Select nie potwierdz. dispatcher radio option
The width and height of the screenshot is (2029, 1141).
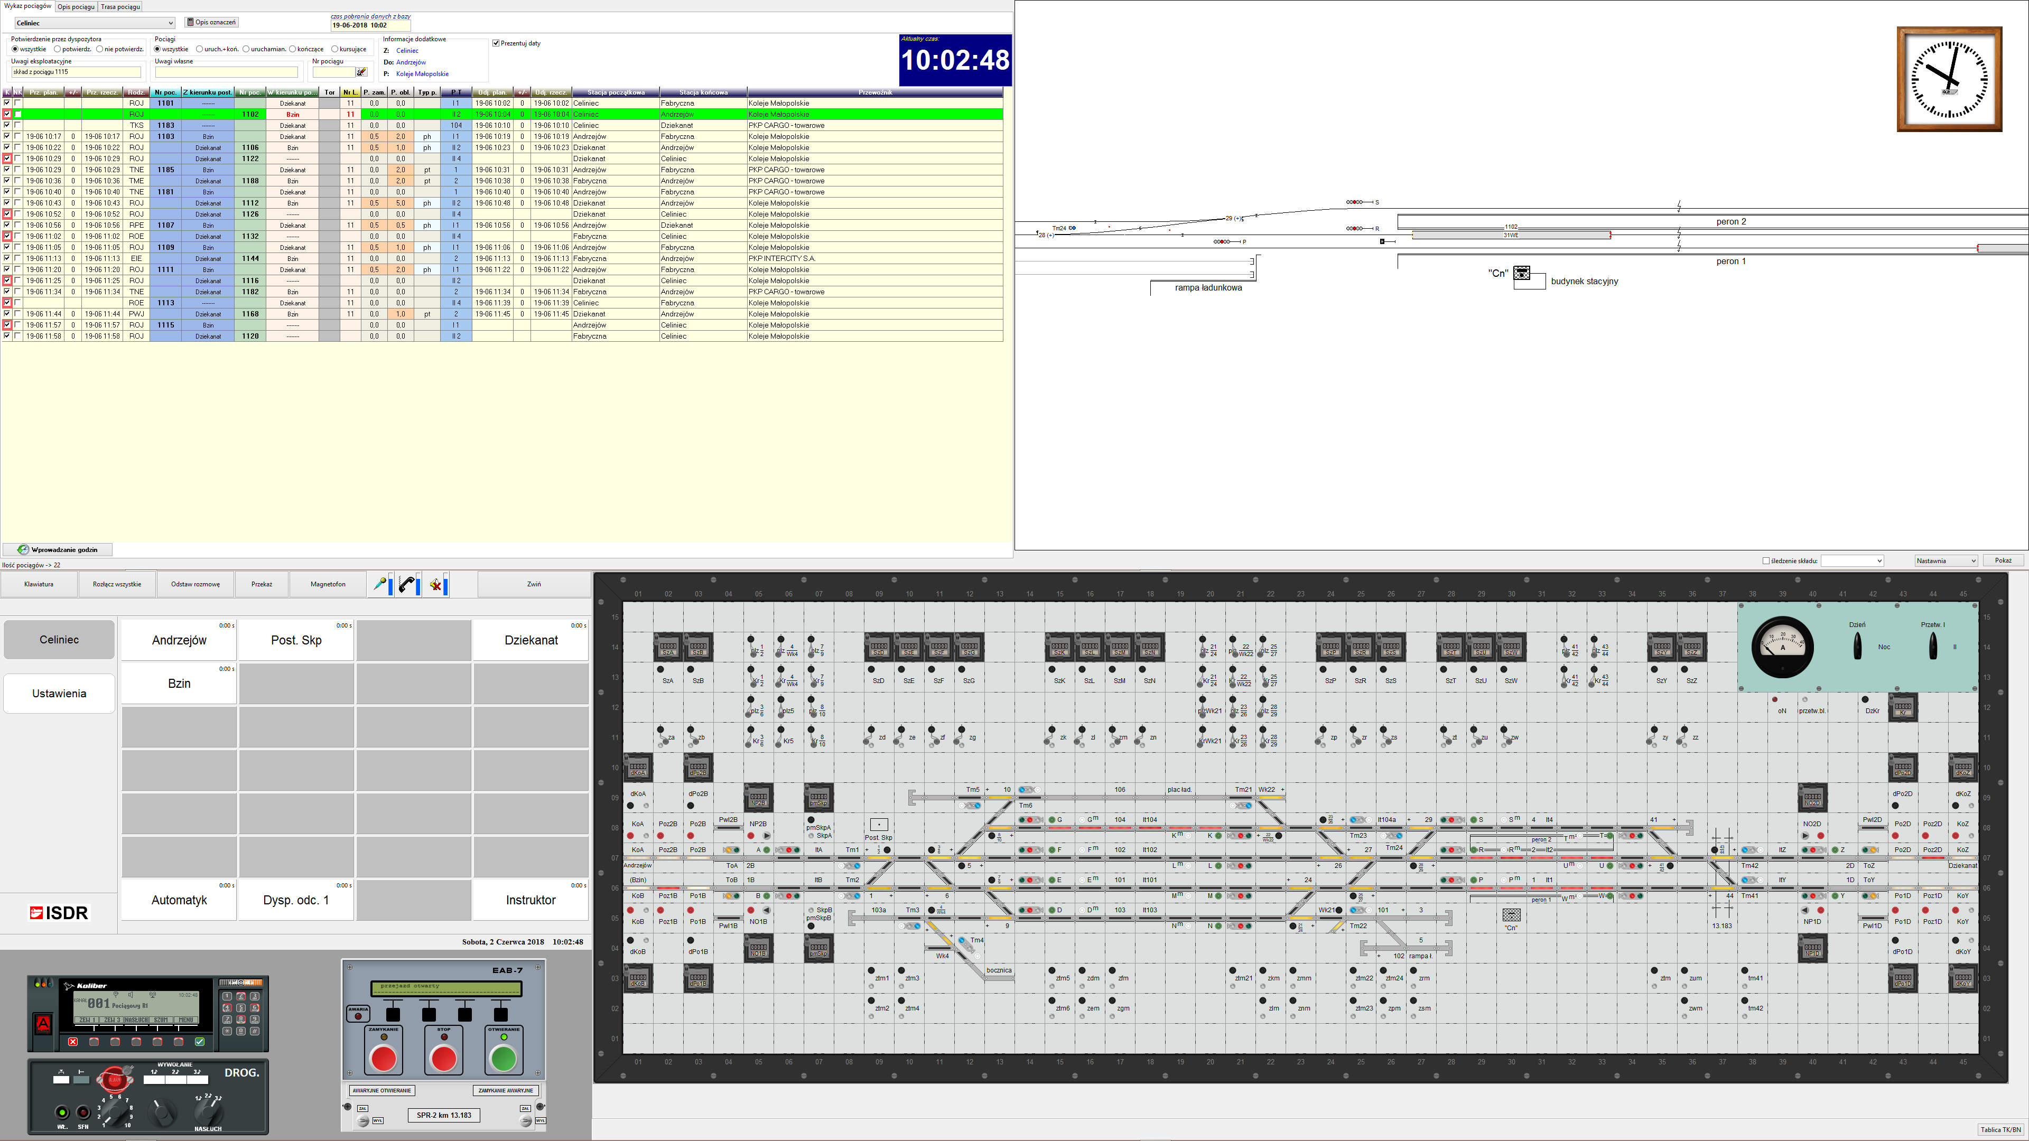[x=99, y=49]
